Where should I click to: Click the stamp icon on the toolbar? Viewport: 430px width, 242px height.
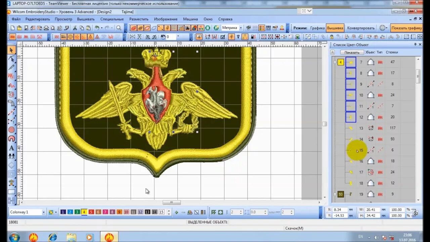282,28
